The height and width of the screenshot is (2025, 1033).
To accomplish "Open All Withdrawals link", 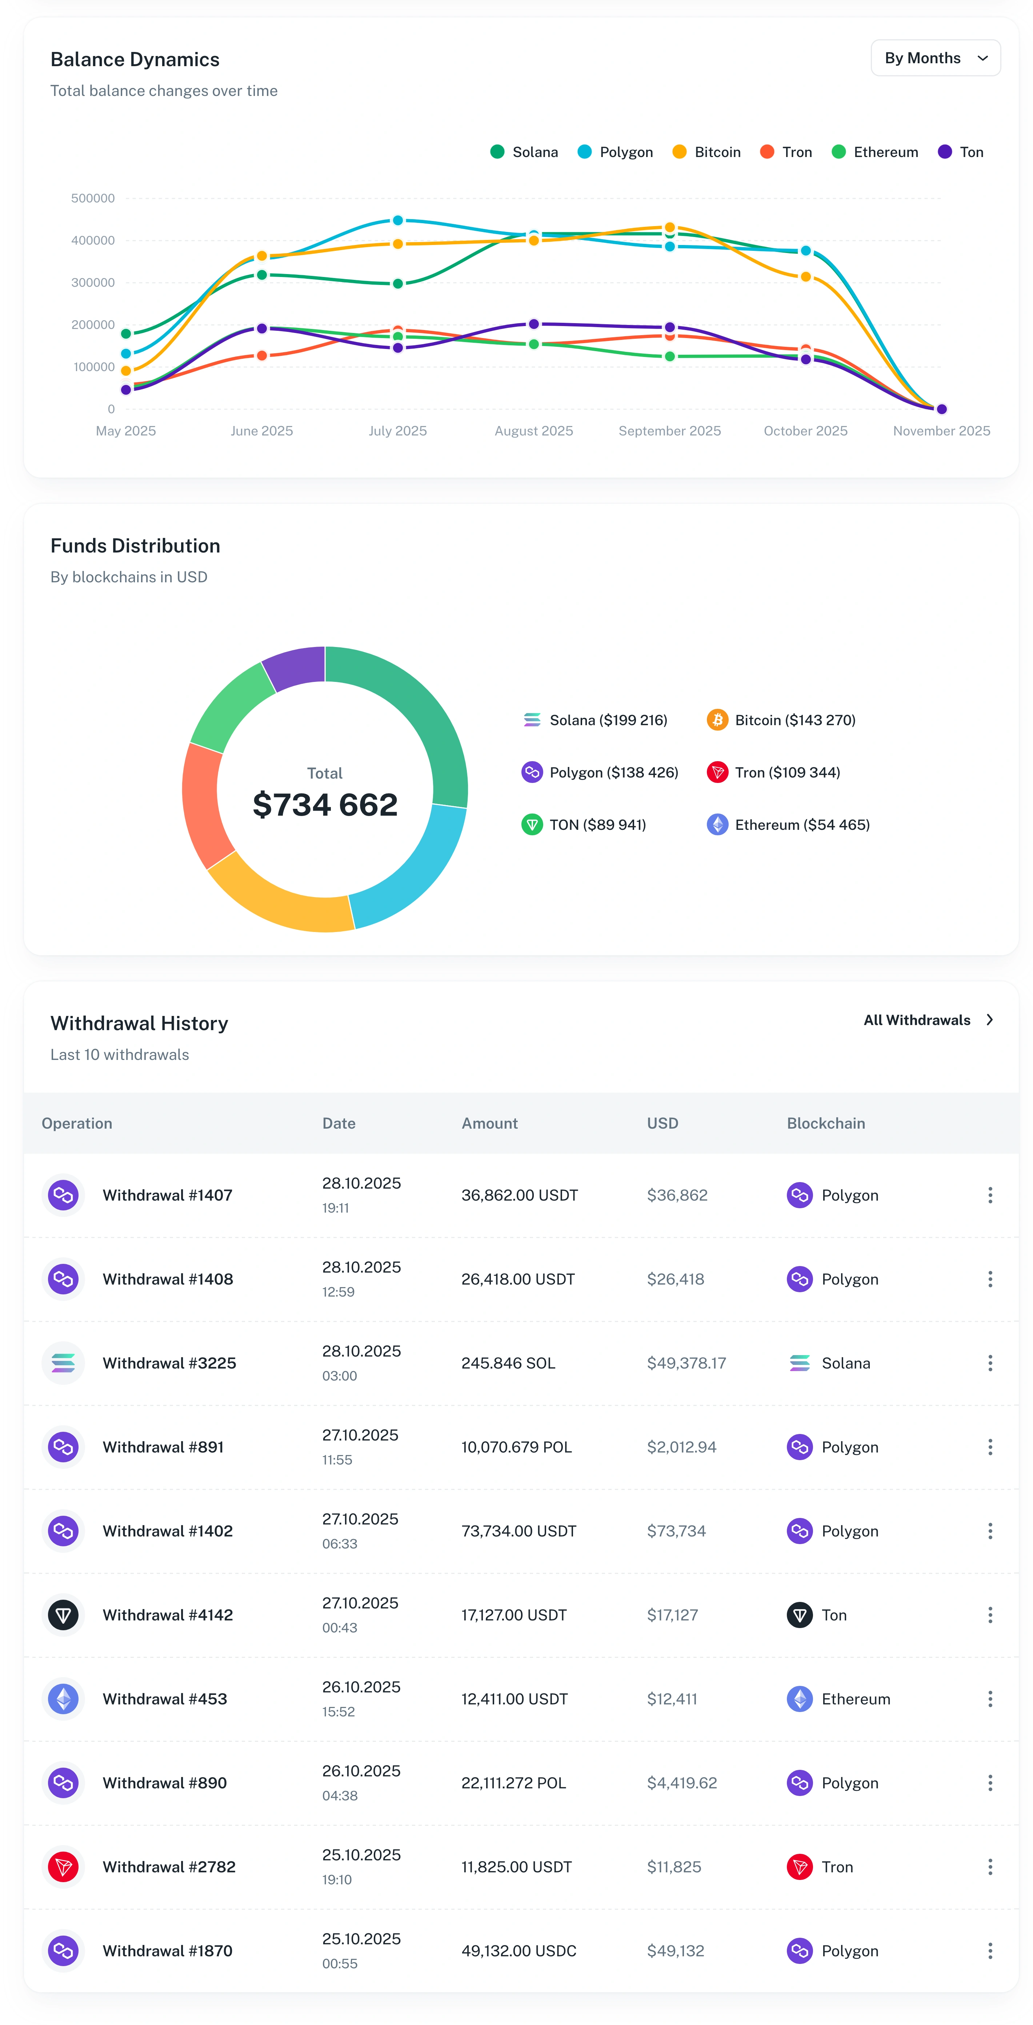I will [x=916, y=1020].
